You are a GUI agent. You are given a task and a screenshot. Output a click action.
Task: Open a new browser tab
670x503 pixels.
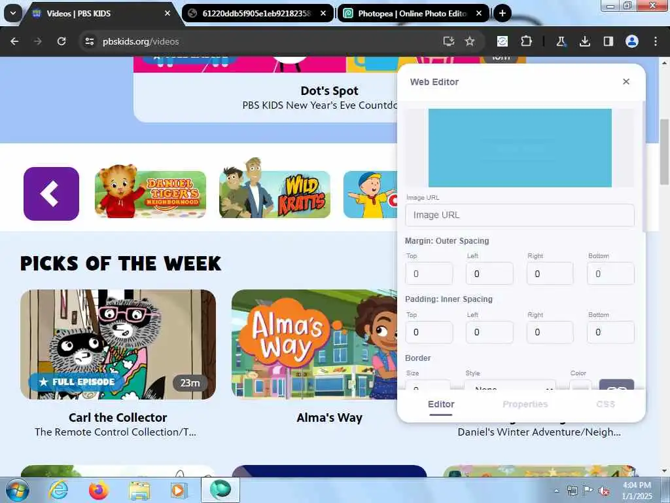point(502,13)
